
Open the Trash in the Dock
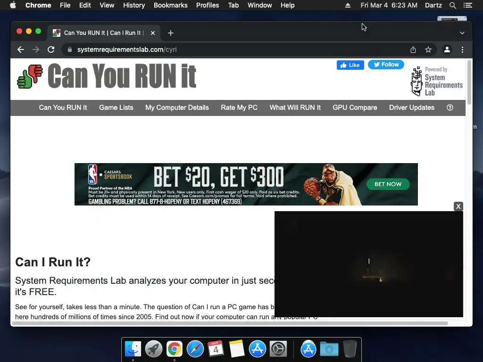tap(350, 349)
